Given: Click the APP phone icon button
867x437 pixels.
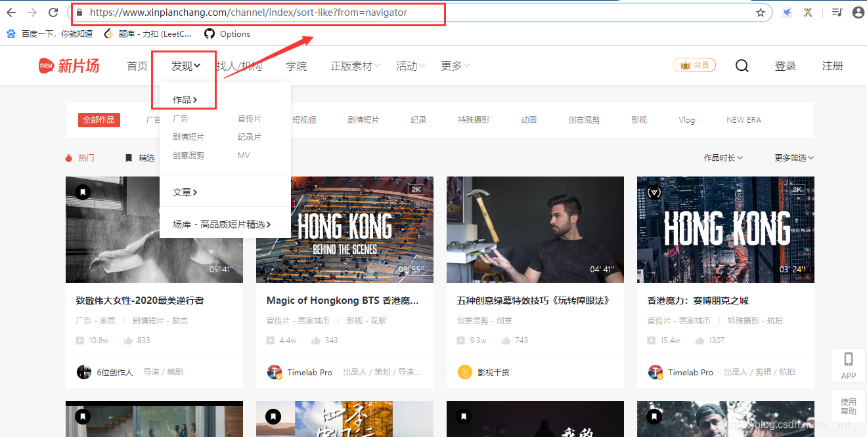Looking at the screenshot, I should click(x=849, y=365).
